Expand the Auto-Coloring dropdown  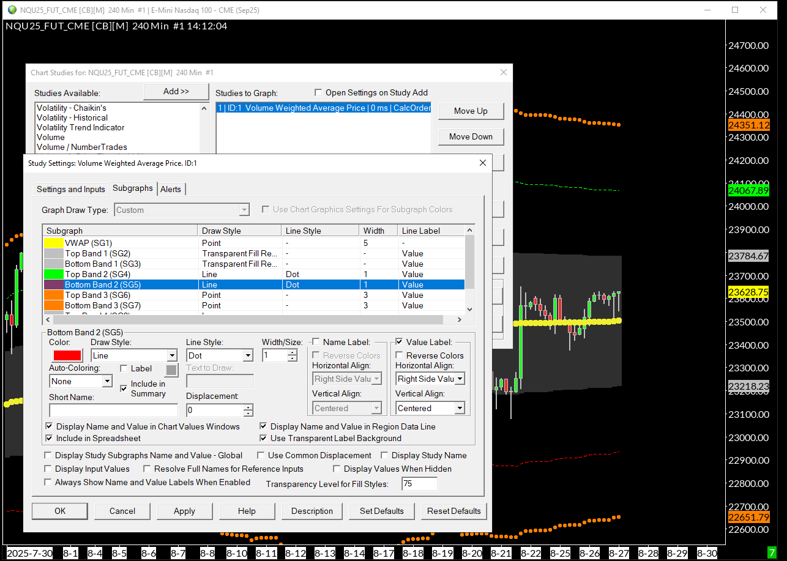point(107,381)
